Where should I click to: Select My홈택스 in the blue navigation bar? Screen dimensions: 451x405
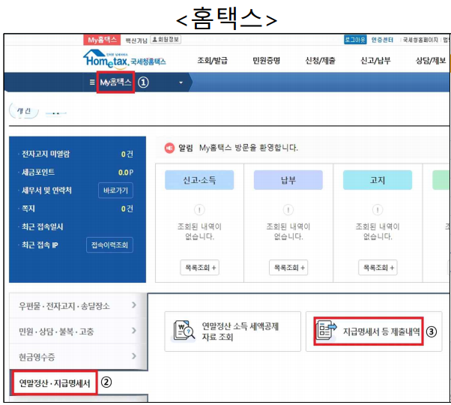(x=115, y=82)
